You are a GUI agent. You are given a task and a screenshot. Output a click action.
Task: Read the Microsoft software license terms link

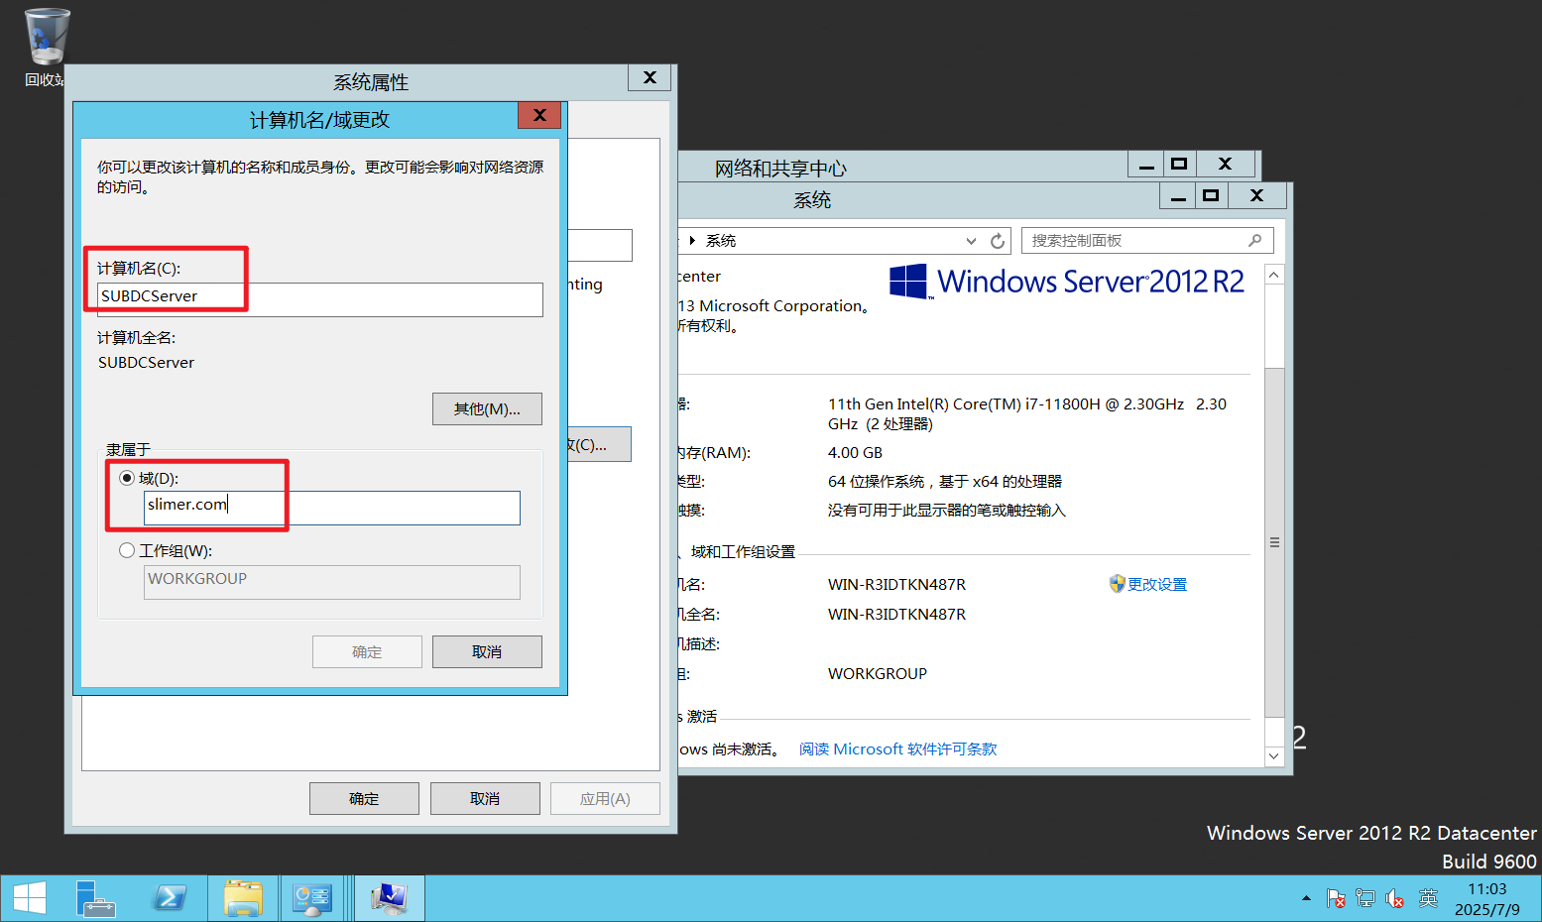898,749
